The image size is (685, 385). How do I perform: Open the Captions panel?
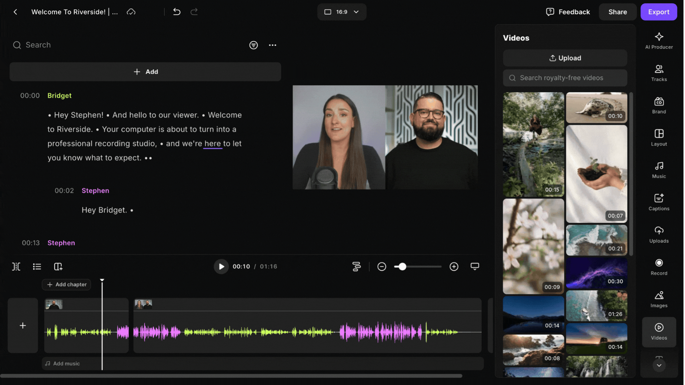click(x=659, y=202)
